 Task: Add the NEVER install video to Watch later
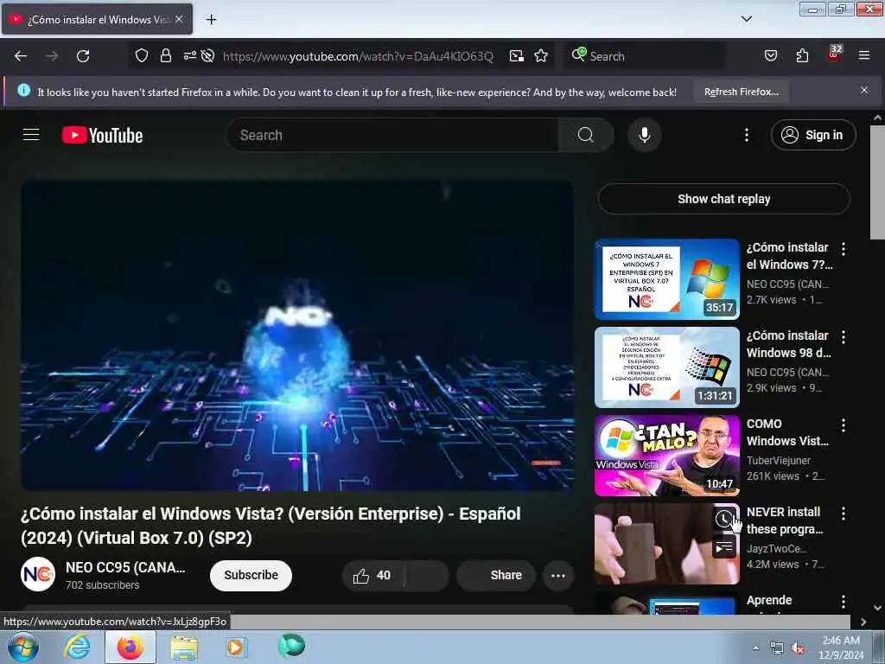725,519
